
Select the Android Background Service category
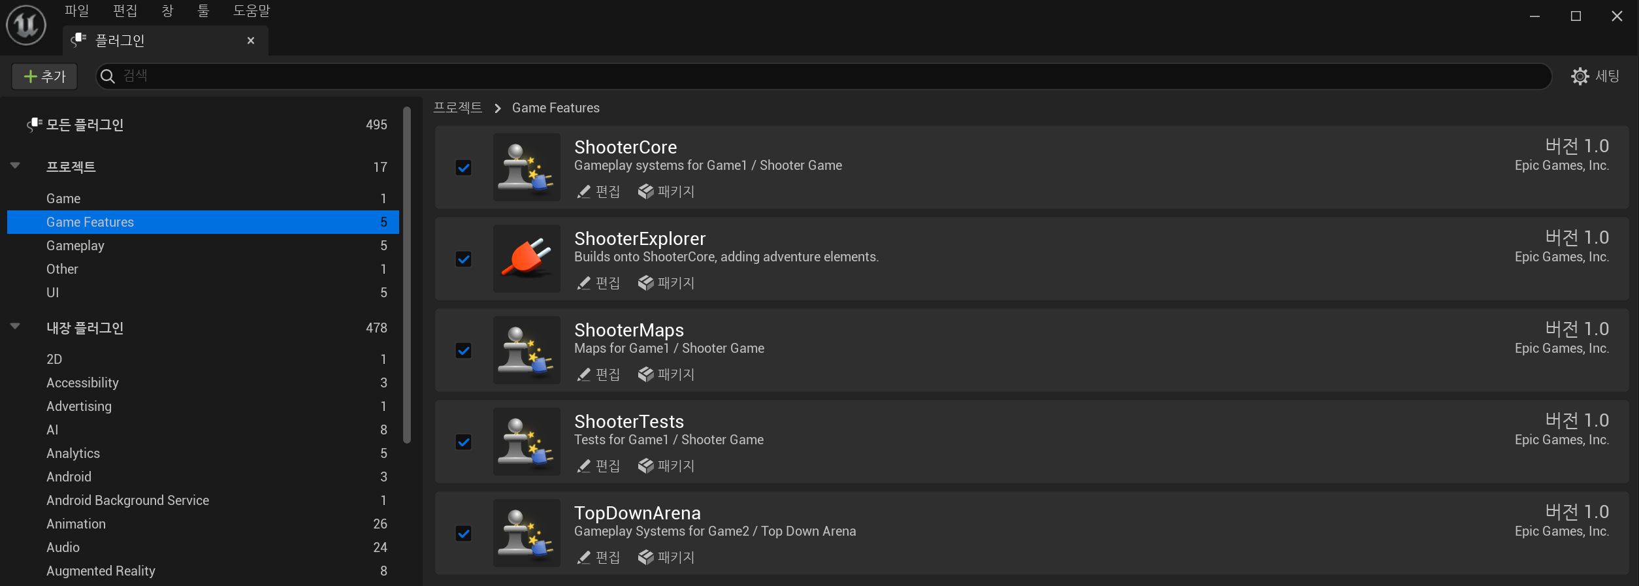coord(203,500)
